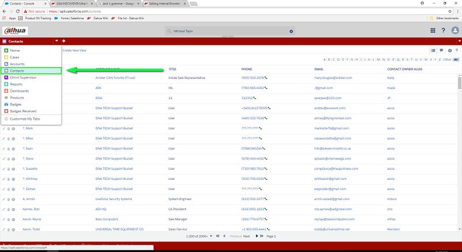Image resolution: width=462 pixels, height=252 pixels.
Task: Click in the global search box
Action: [x=230, y=31]
